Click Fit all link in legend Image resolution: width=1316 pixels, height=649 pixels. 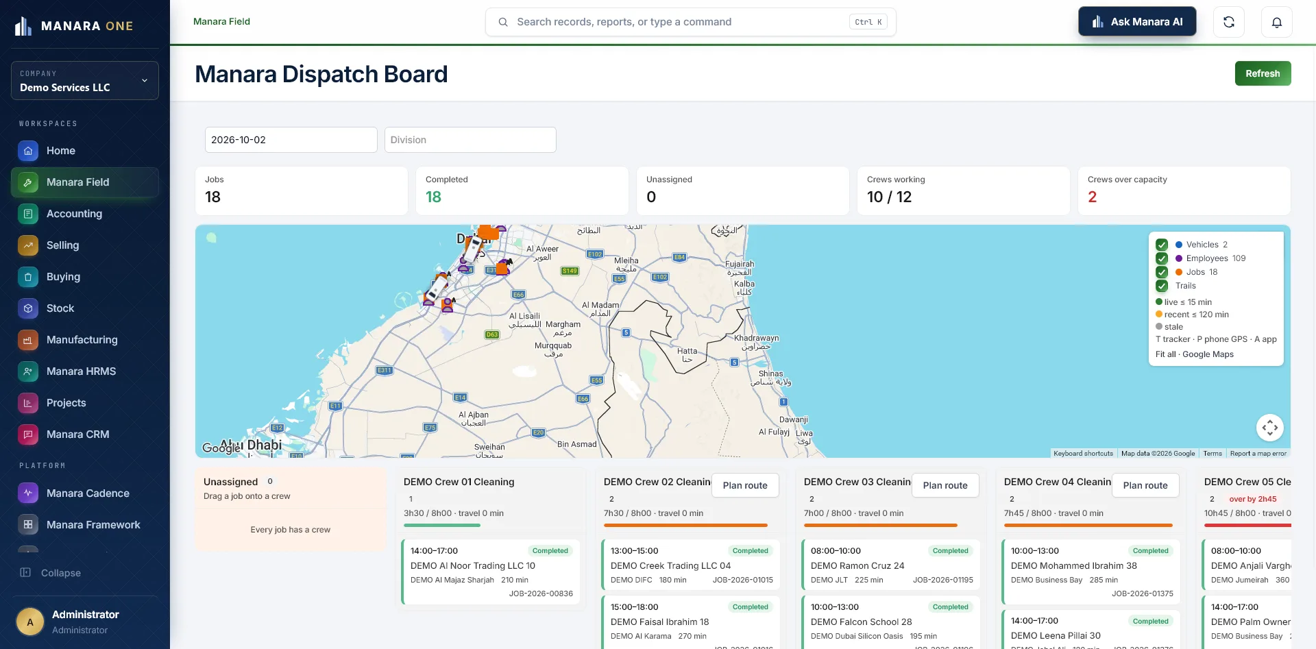coord(1165,354)
